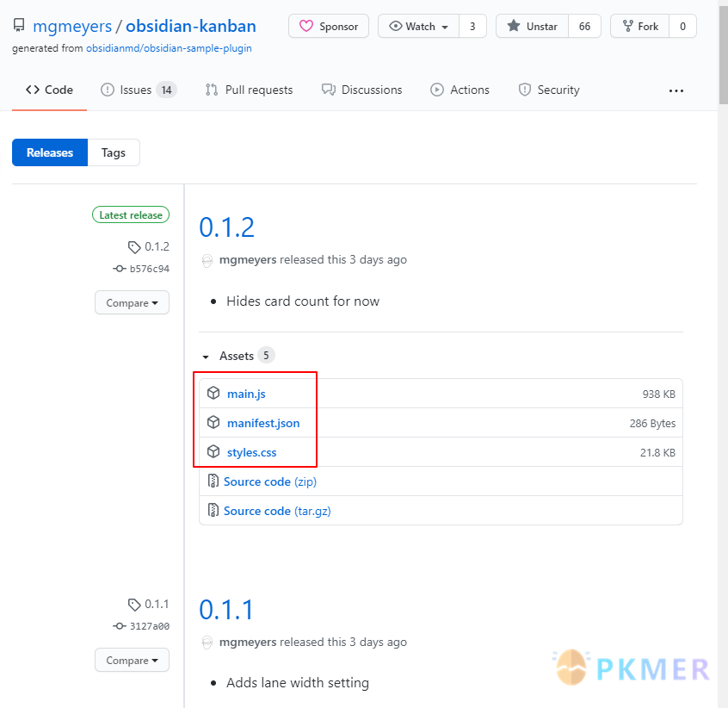Click the package icon next to manifest.json
The image size is (728, 708).
(x=213, y=422)
